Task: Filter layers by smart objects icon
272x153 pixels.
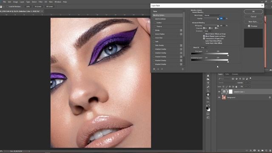Action: (x=247, y=79)
